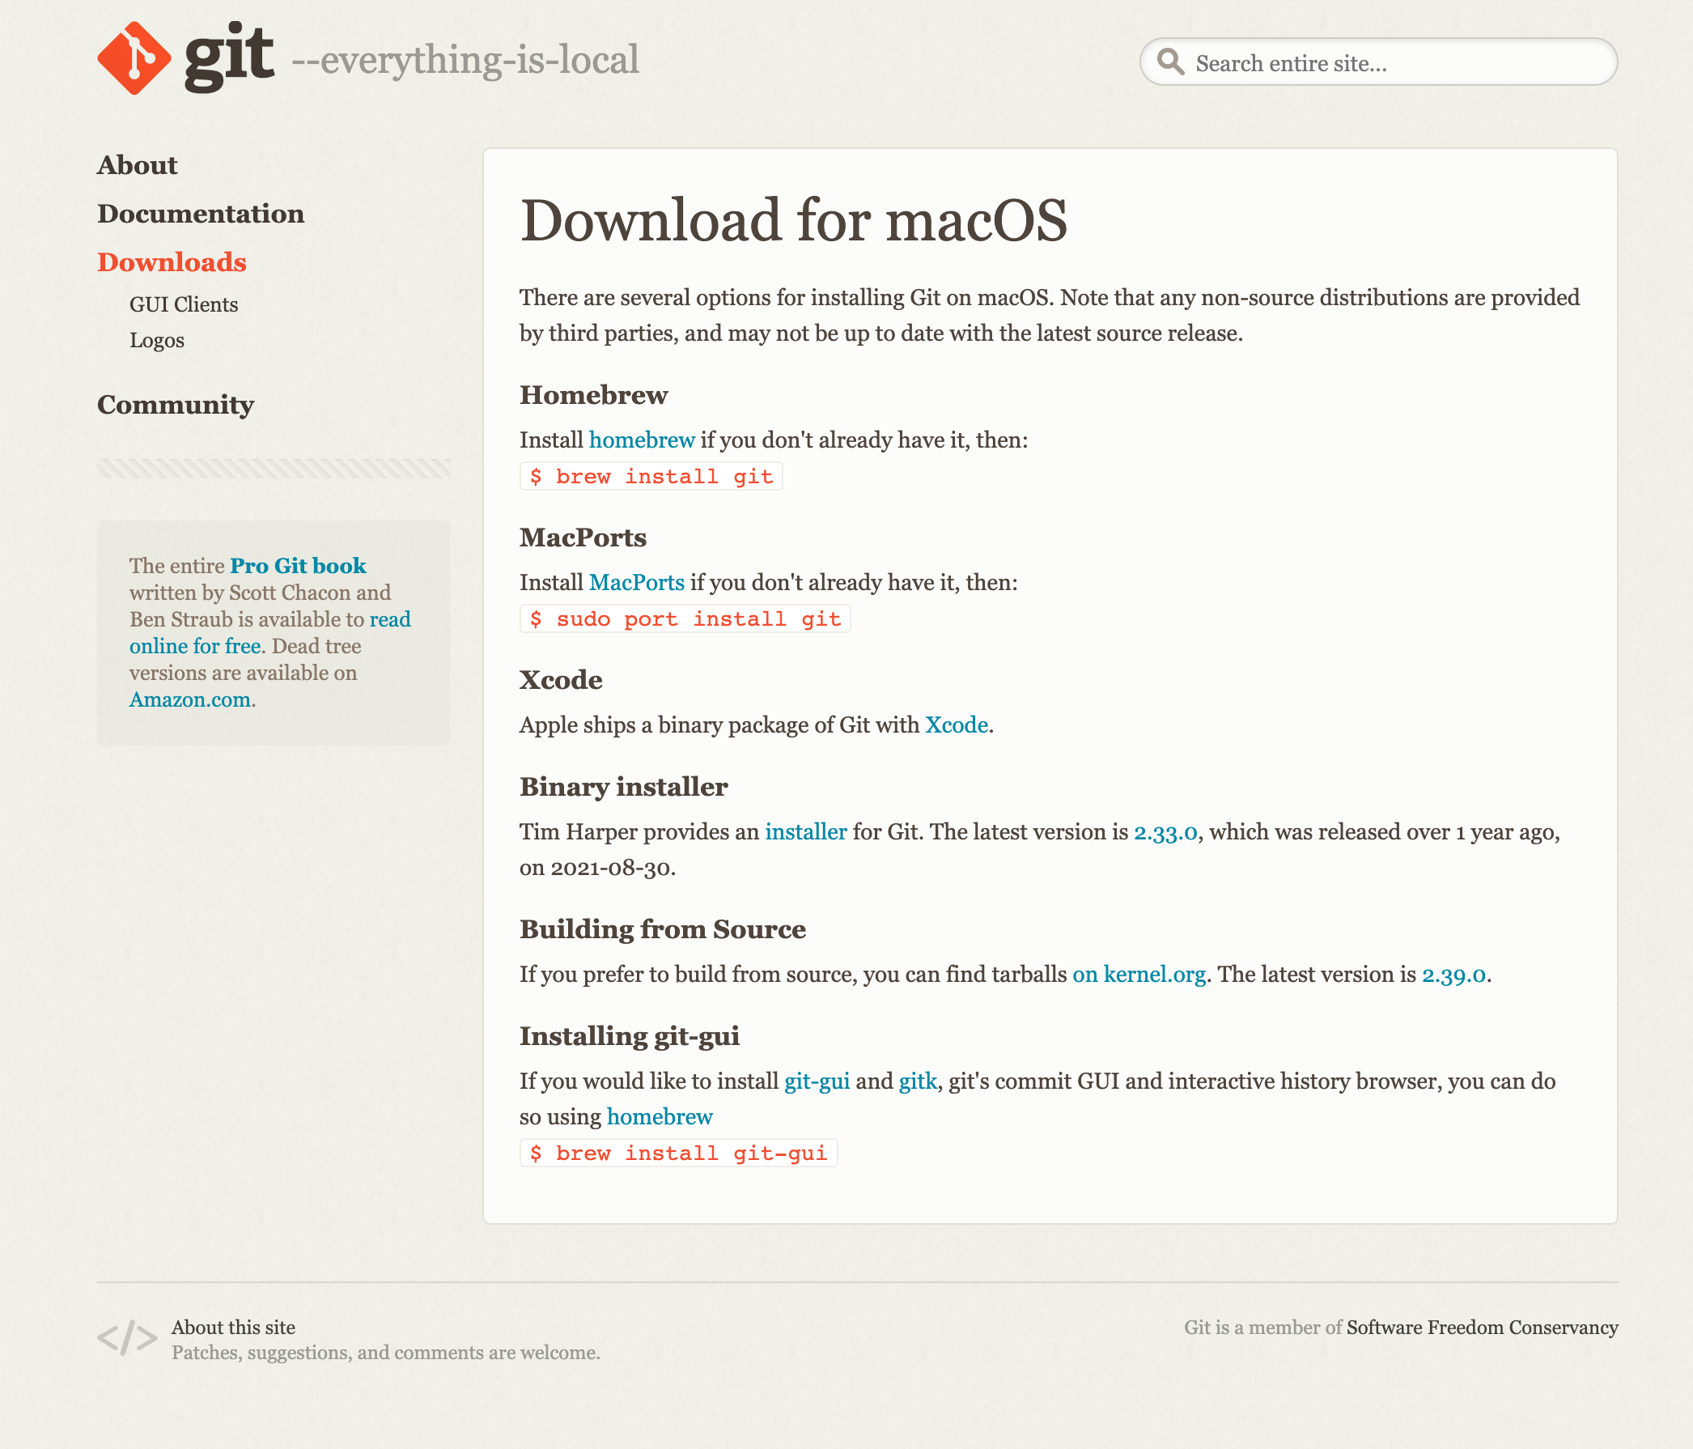Click MacPorts link in install sentence
Viewport: 1693px width, 1449px height.
point(638,583)
